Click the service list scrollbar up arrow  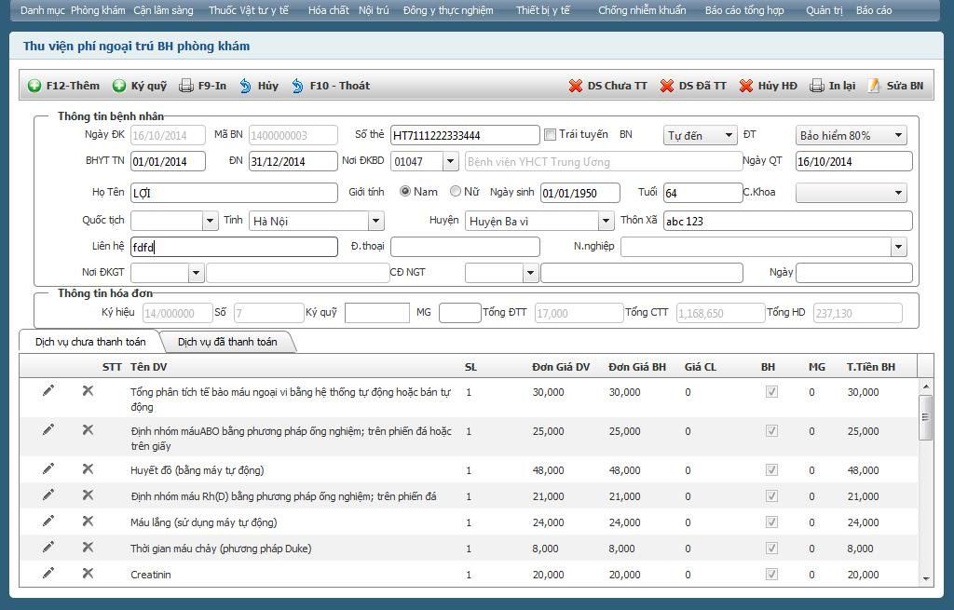(925, 386)
